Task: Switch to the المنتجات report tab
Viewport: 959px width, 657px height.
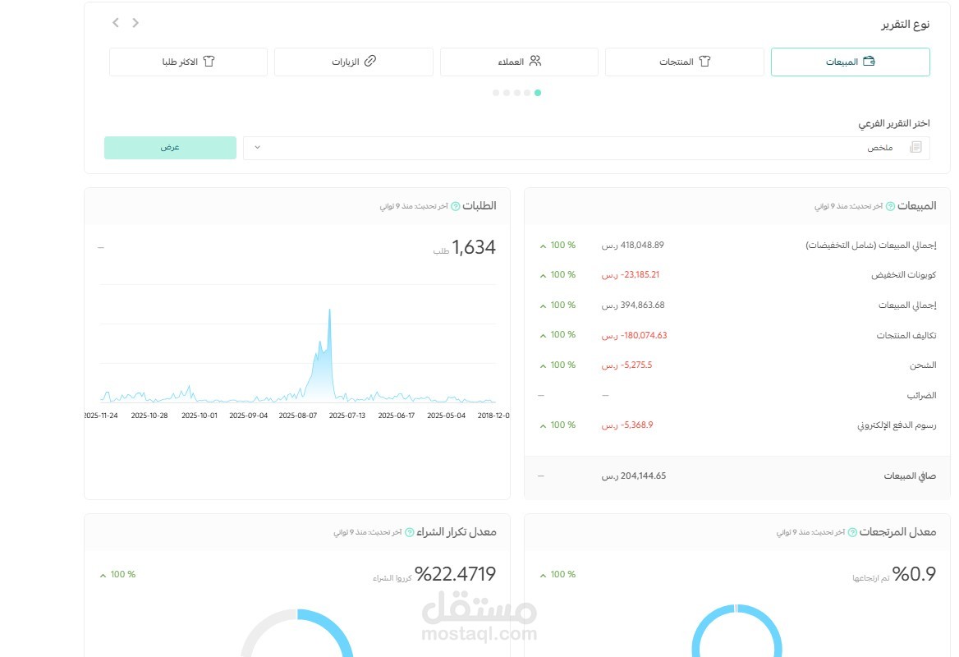Action: [x=685, y=61]
